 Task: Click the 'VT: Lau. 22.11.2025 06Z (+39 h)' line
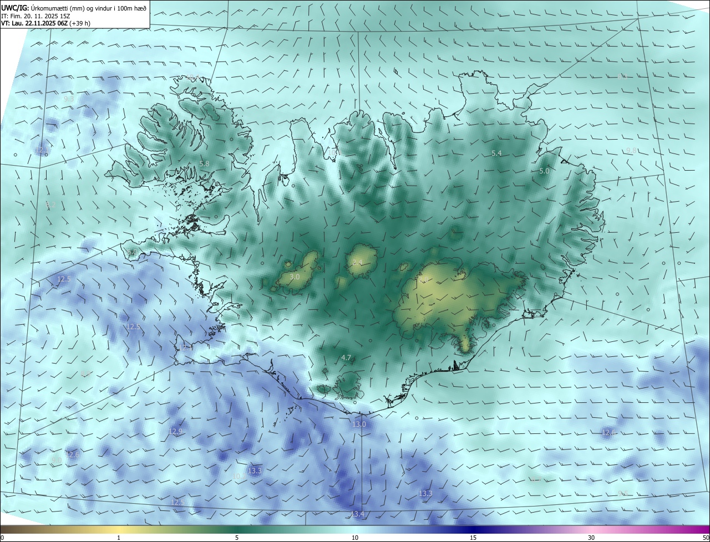[x=45, y=23]
